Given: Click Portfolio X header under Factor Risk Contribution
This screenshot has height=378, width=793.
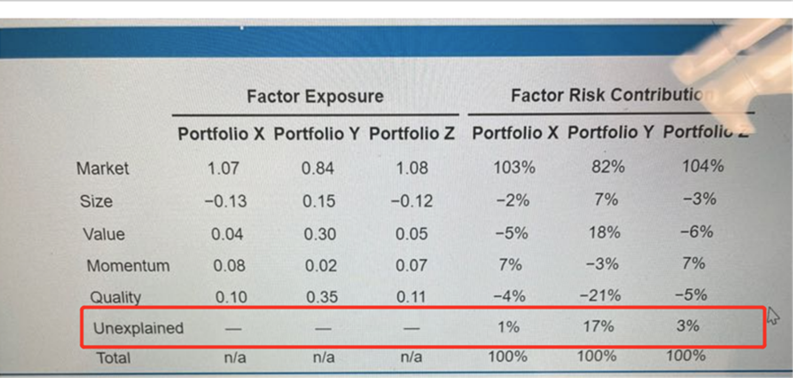Looking at the screenshot, I should pos(515,133).
